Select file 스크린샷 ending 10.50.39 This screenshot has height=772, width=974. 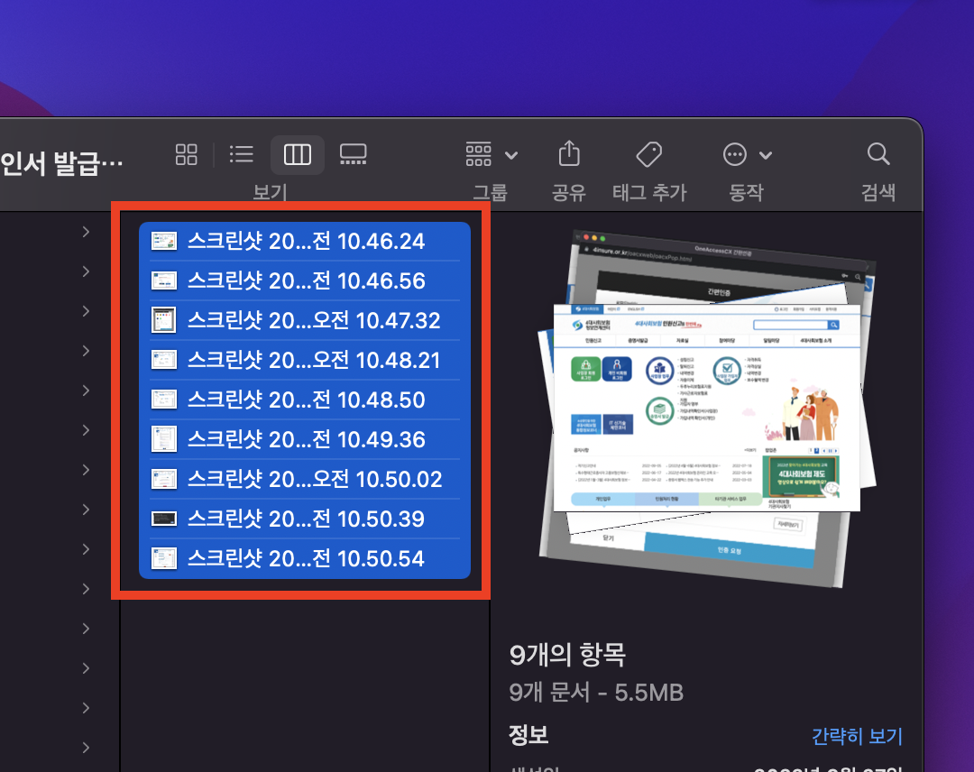tap(305, 519)
